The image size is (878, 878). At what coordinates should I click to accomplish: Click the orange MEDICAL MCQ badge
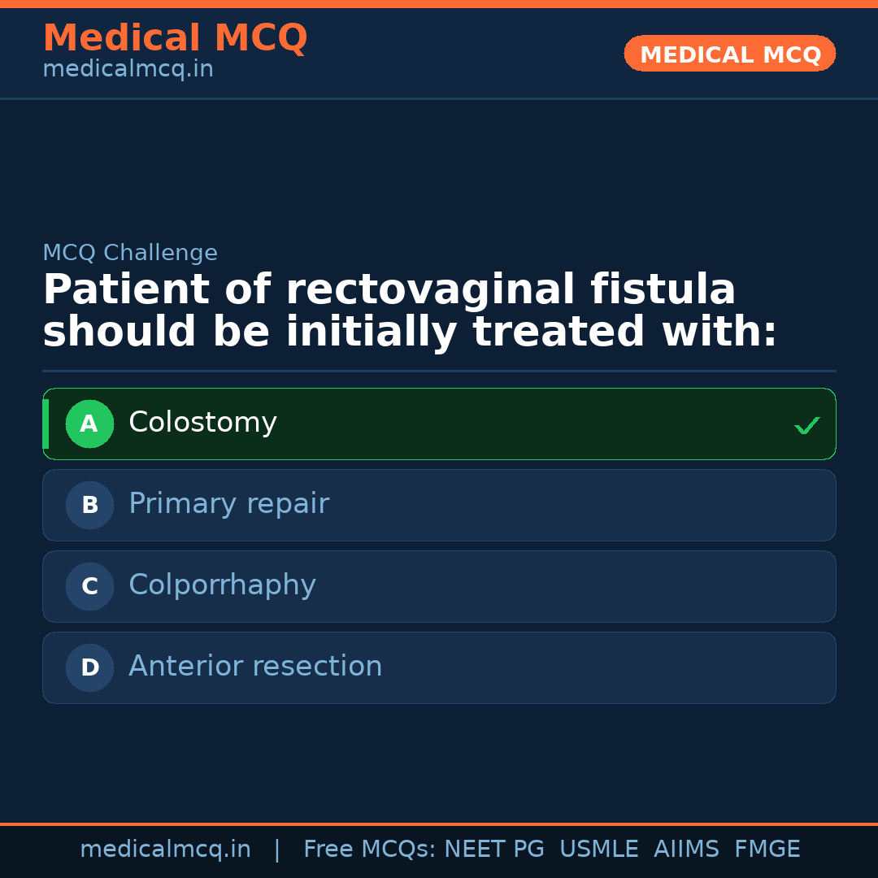click(729, 54)
